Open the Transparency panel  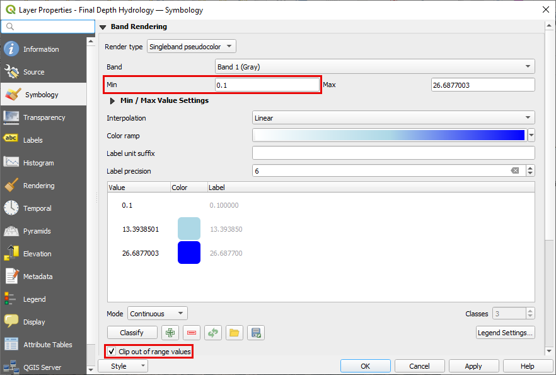[44, 117]
